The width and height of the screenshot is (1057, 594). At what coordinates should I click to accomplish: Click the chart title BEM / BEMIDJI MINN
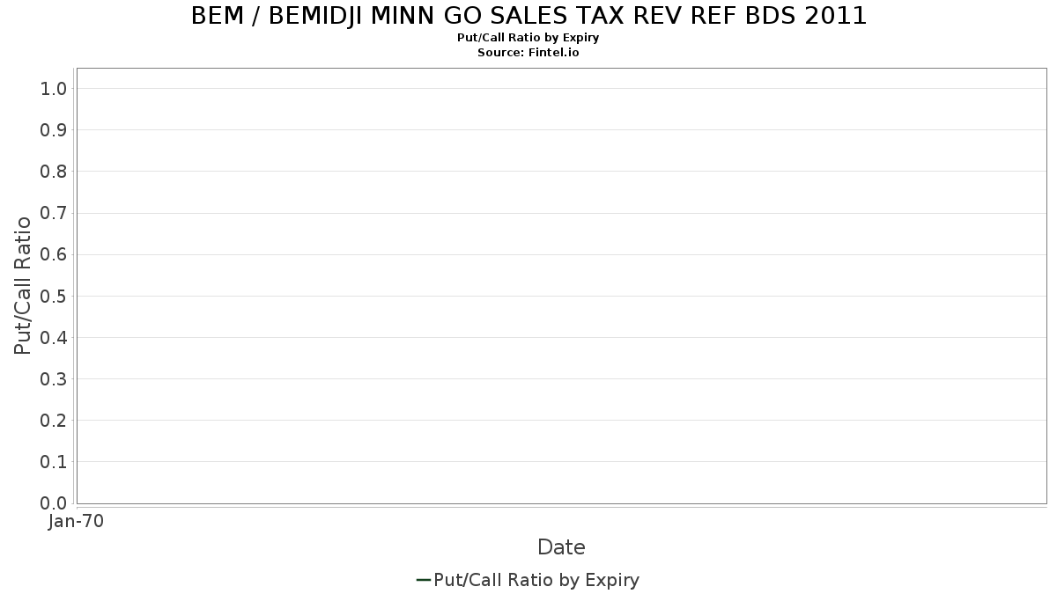528,16
